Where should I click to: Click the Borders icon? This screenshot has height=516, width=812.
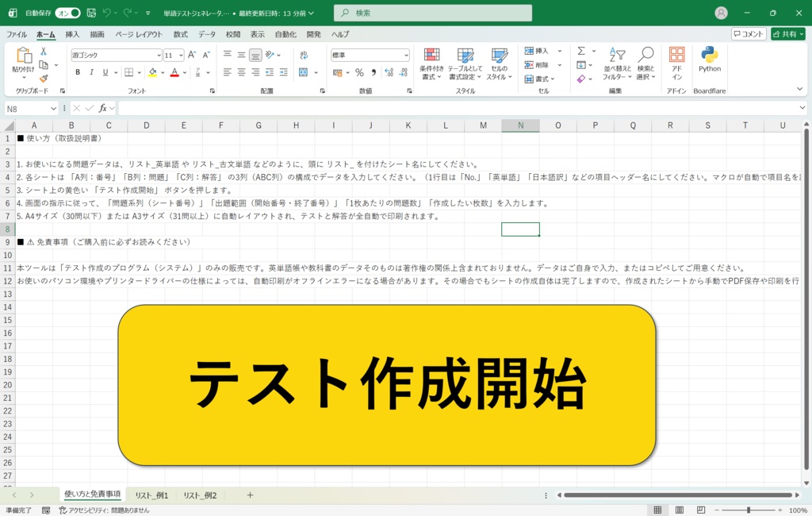click(129, 72)
